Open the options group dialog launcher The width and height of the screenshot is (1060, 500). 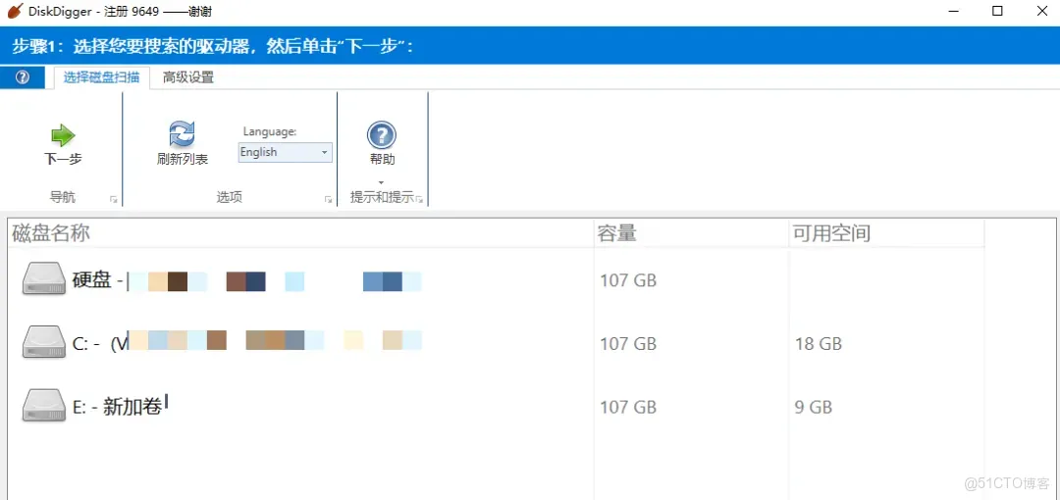coord(329,199)
